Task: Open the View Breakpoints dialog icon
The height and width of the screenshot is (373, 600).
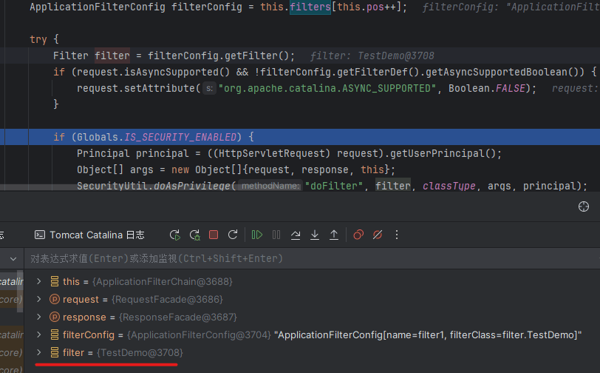Action: [358, 235]
